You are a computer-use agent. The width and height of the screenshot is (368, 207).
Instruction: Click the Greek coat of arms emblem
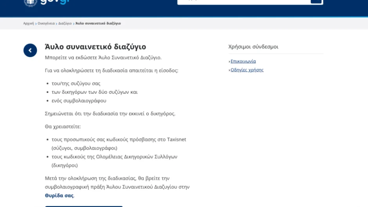pos(30,3)
